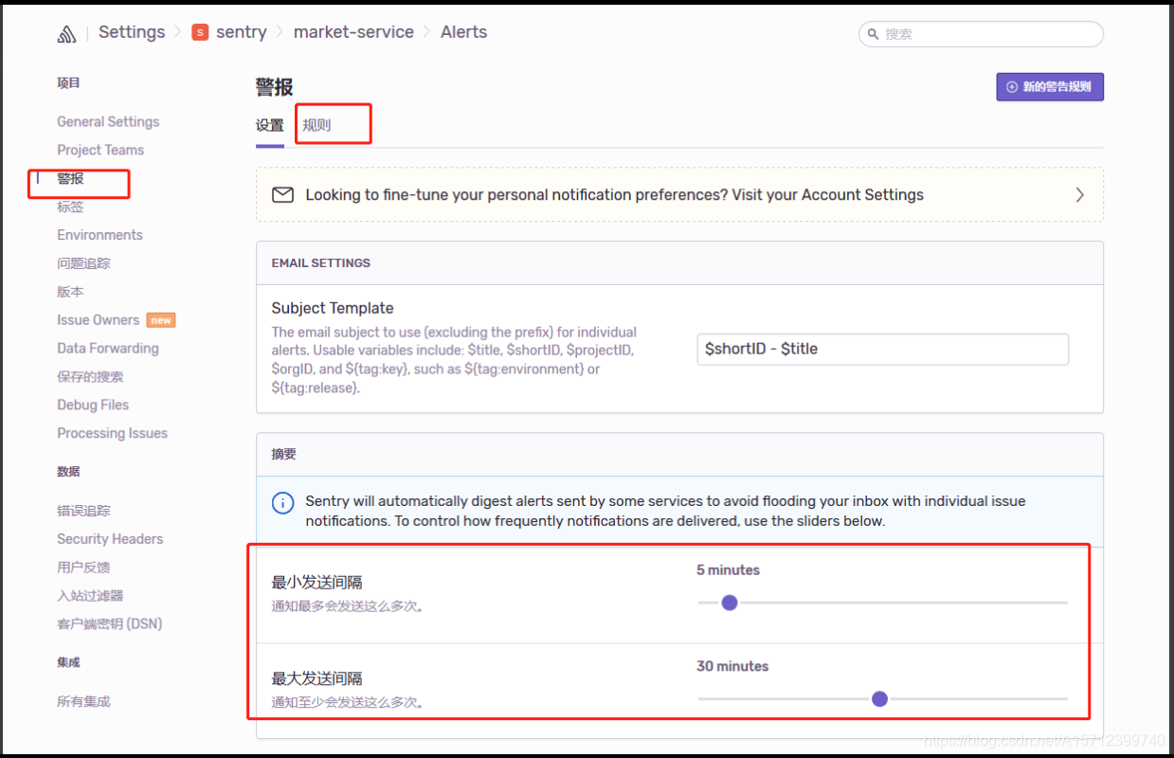Switch to the 规则 tab
The height and width of the screenshot is (758, 1174).
tap(317, 125)
